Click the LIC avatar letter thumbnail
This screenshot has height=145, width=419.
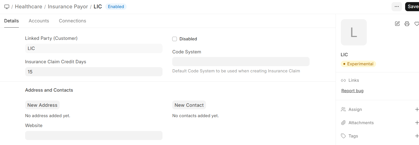click(354, 32)
